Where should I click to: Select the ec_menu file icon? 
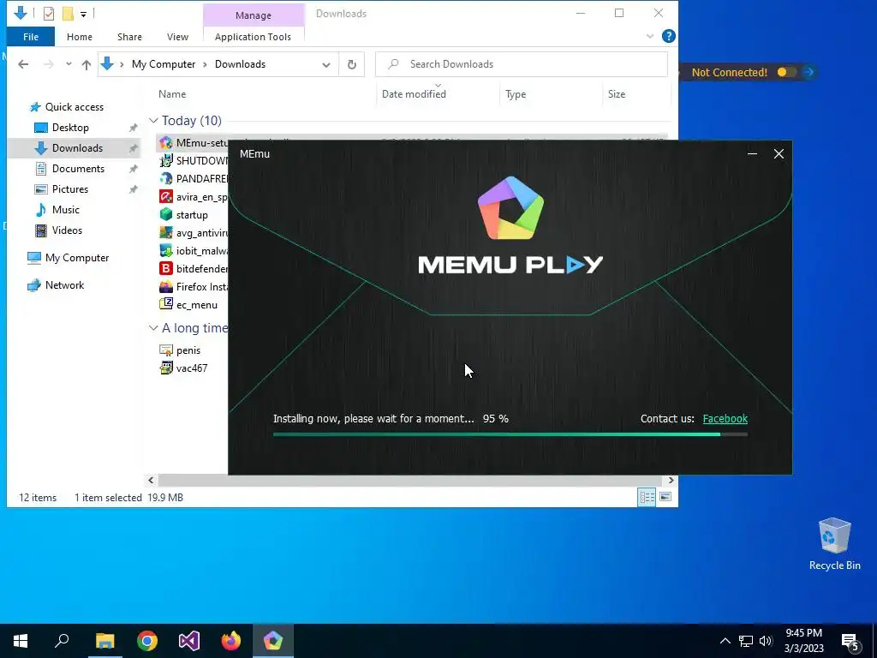(x=165, y=304)
